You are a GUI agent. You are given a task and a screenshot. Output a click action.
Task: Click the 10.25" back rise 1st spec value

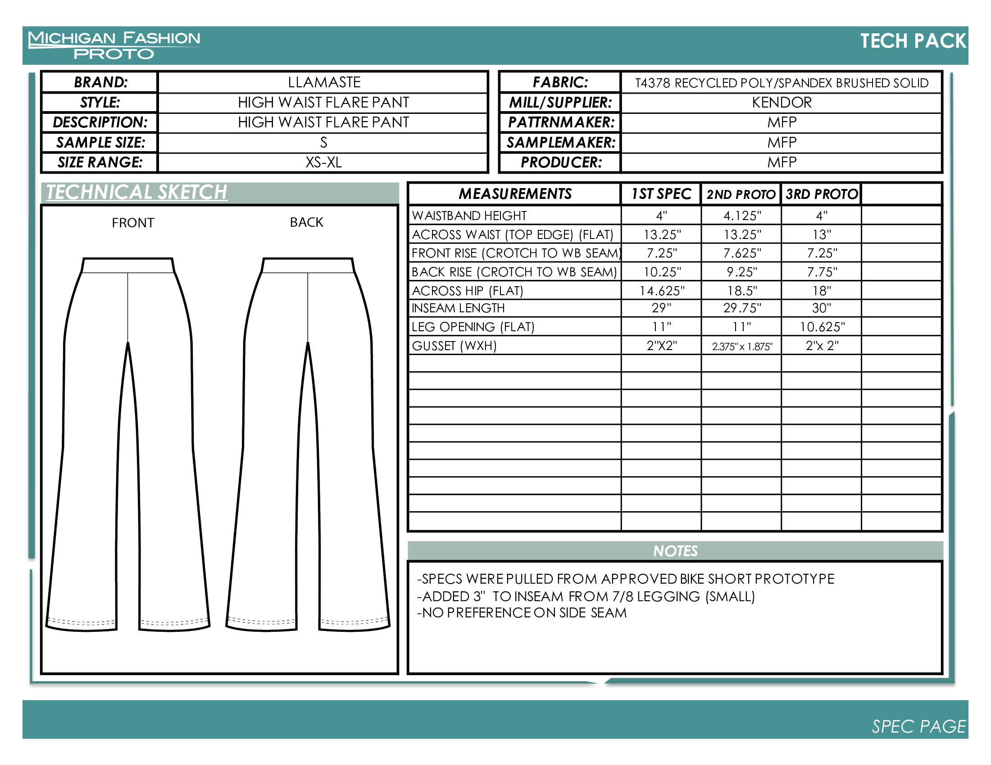tap(662, 272)
